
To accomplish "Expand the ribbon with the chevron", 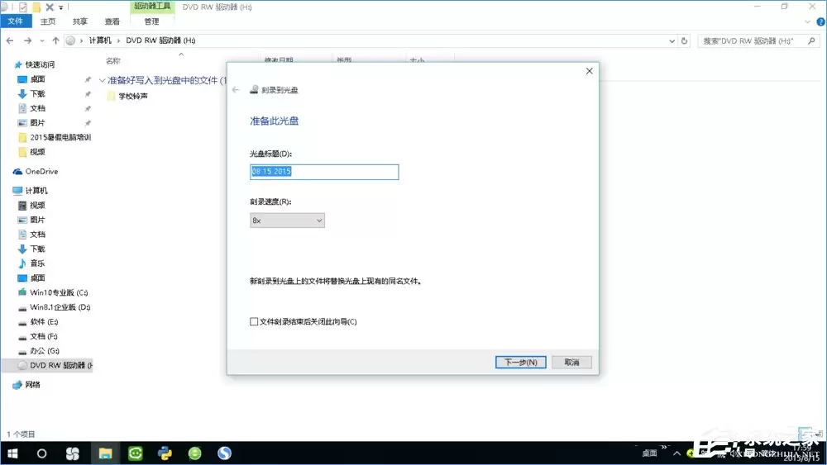I will (x=807, y=21).
